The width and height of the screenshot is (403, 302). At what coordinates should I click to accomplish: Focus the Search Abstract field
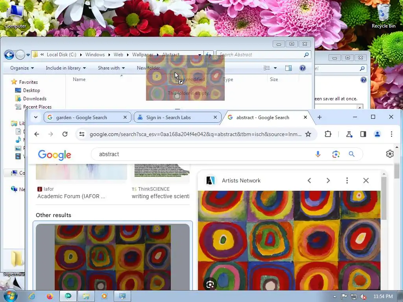click(263, 55)
